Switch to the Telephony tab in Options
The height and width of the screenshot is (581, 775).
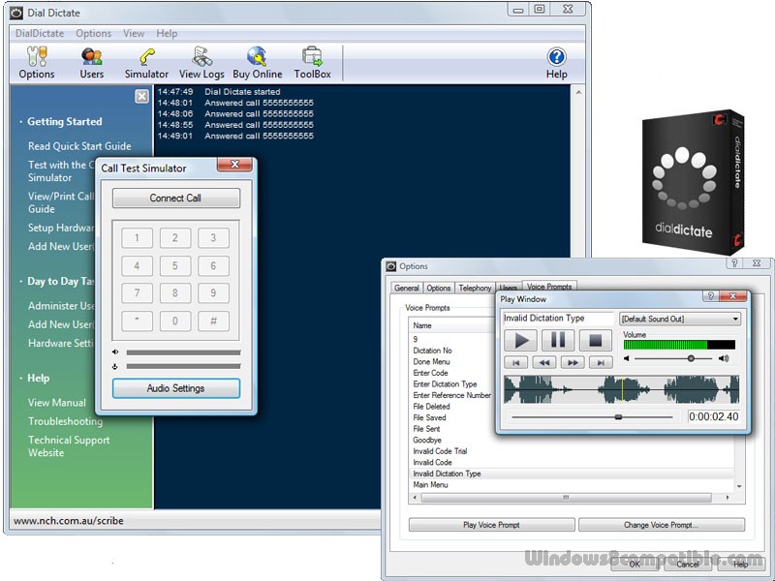475,288
